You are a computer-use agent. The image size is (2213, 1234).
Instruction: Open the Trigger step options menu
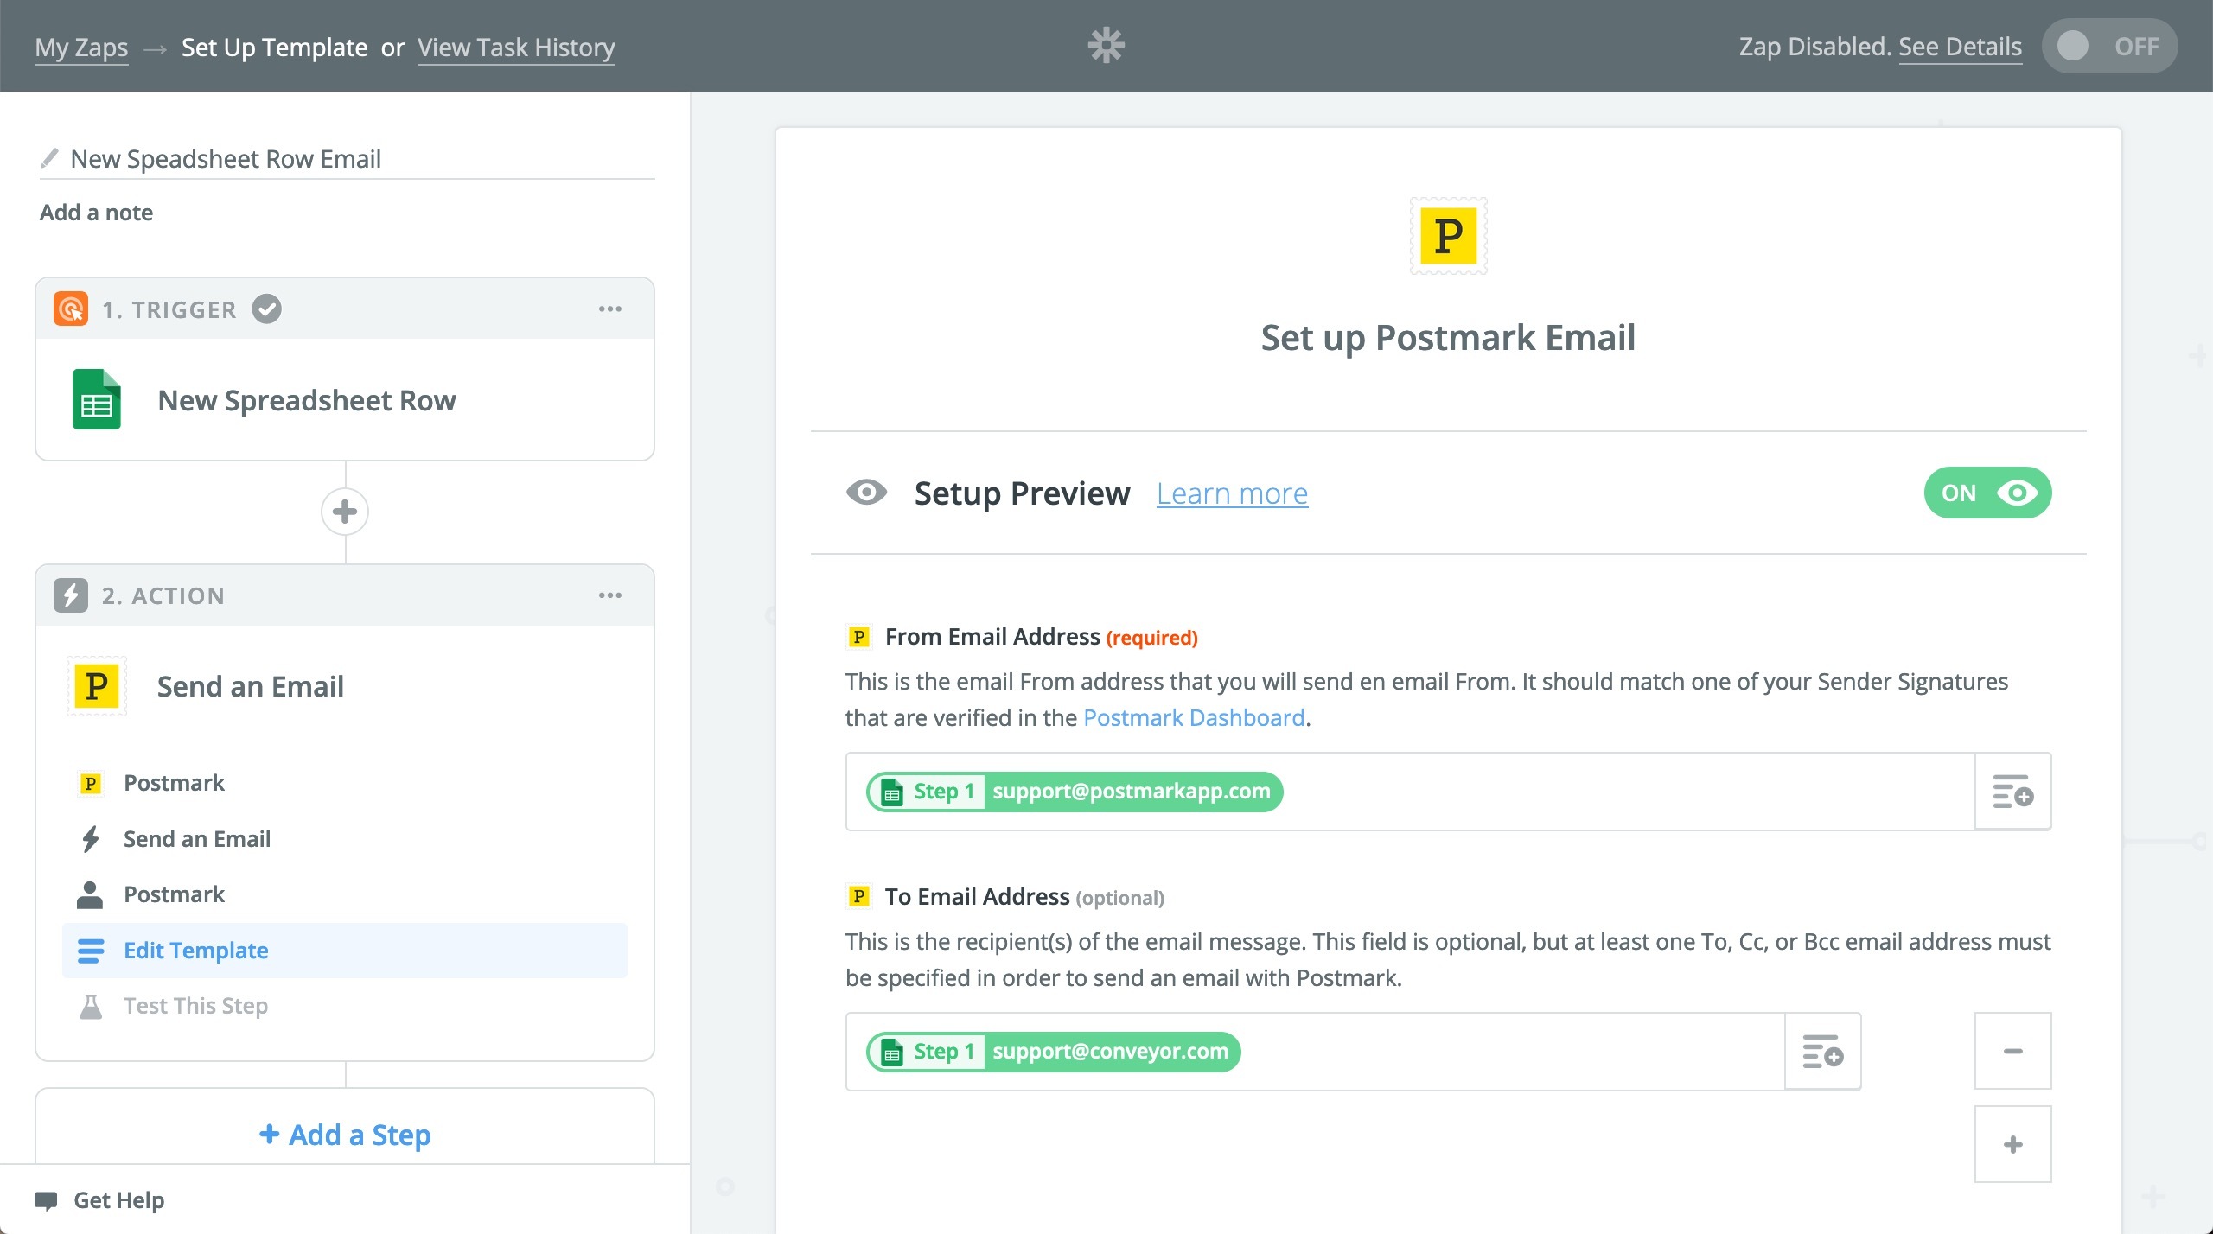(610, 308)
